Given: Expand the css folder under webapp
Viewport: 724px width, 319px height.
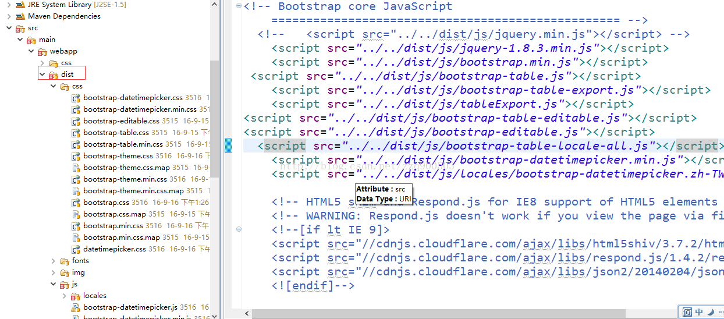Looking at the screenshot, I should 42,63.
